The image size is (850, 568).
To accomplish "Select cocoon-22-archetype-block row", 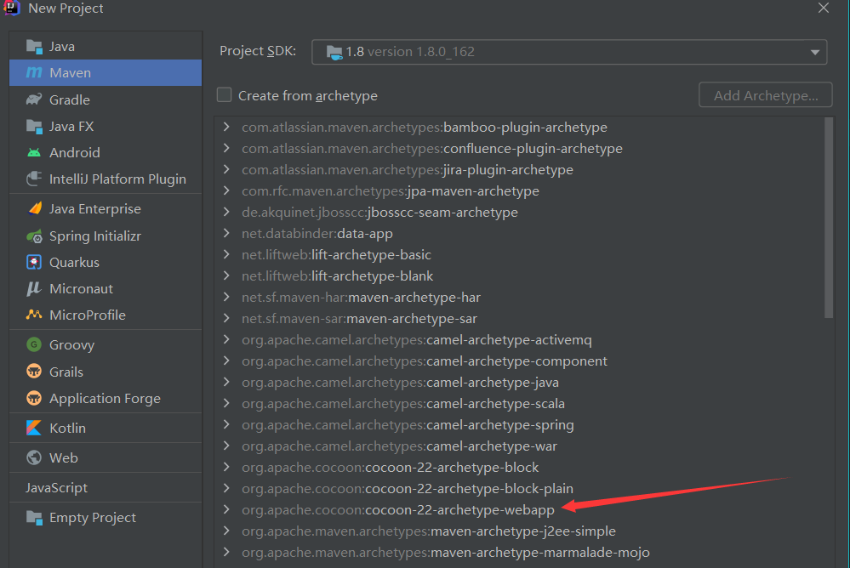I will click(519, 467).
